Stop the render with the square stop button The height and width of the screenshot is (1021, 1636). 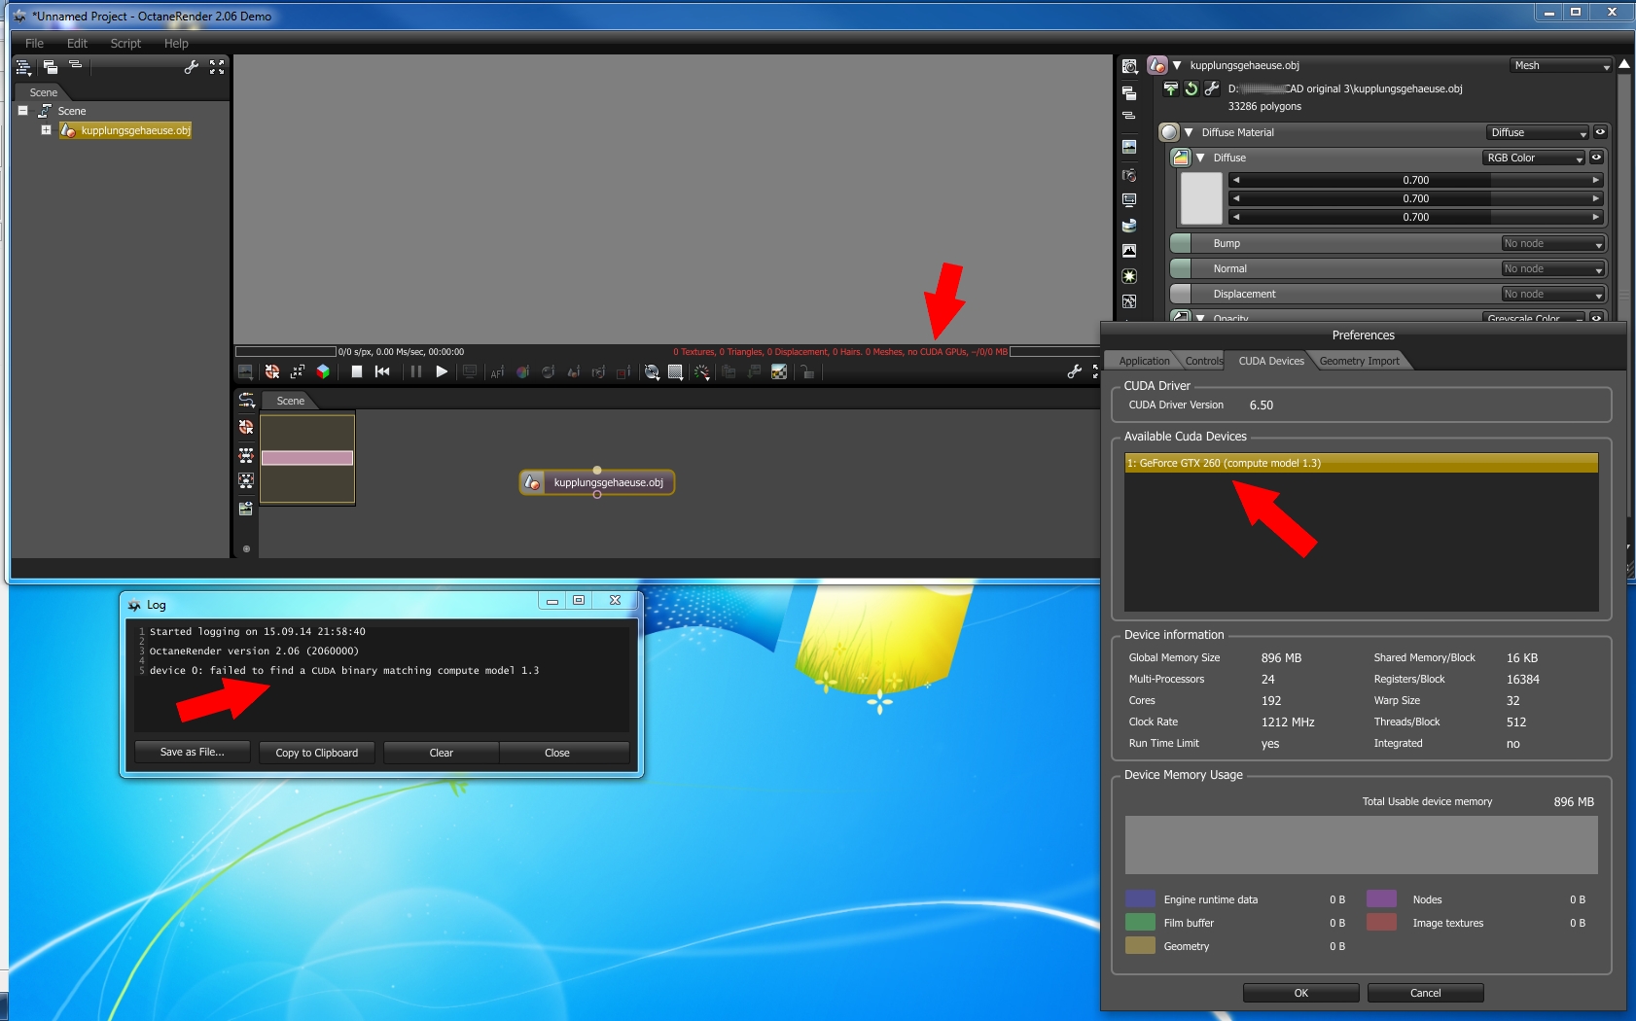coord(357,371)
